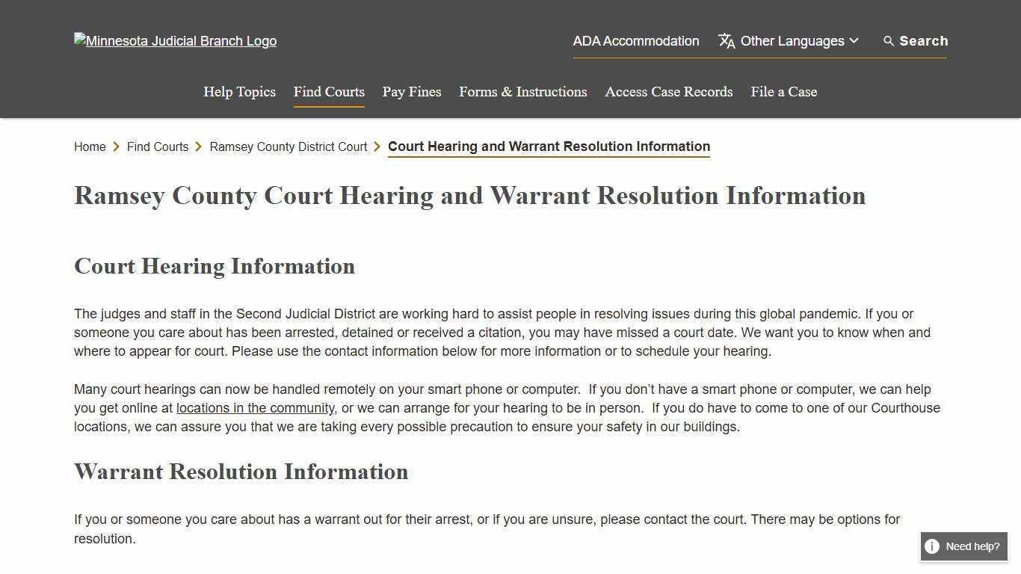Click the ADA Accommodation link
Image resolution: width=1021 pixels, height=574 pixels.
(x=635, y=41)
